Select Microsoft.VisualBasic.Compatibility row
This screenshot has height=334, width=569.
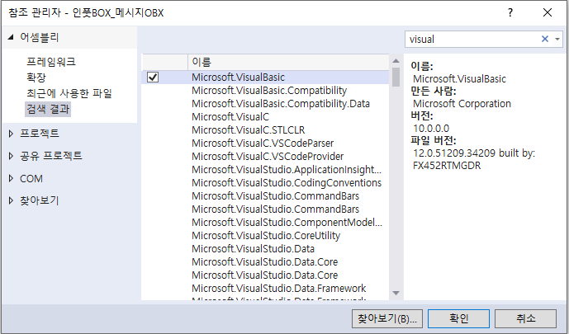point(265,91)
